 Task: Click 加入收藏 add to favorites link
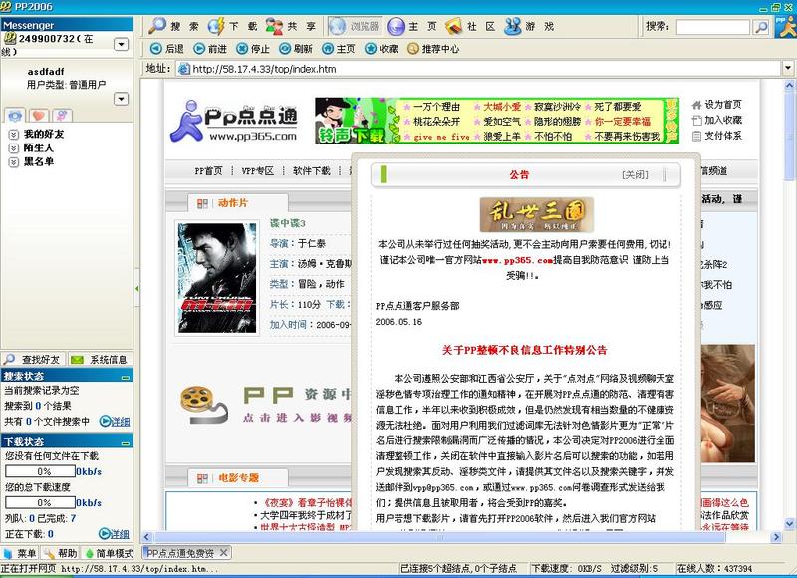717,120
